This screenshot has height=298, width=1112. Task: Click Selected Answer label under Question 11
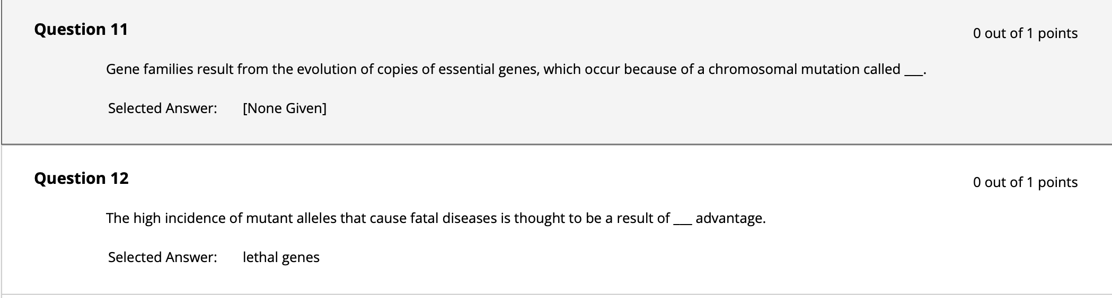tap(163, 108)
